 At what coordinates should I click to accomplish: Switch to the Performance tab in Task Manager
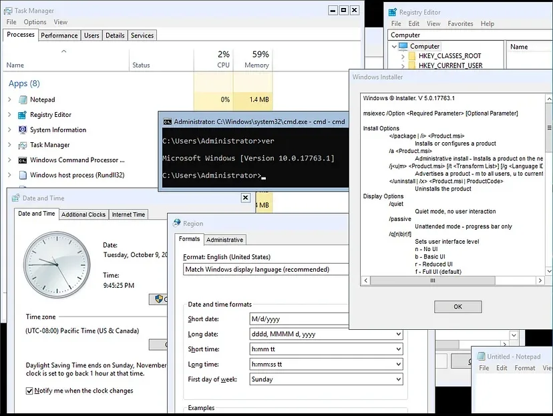[x=58, y=35]
